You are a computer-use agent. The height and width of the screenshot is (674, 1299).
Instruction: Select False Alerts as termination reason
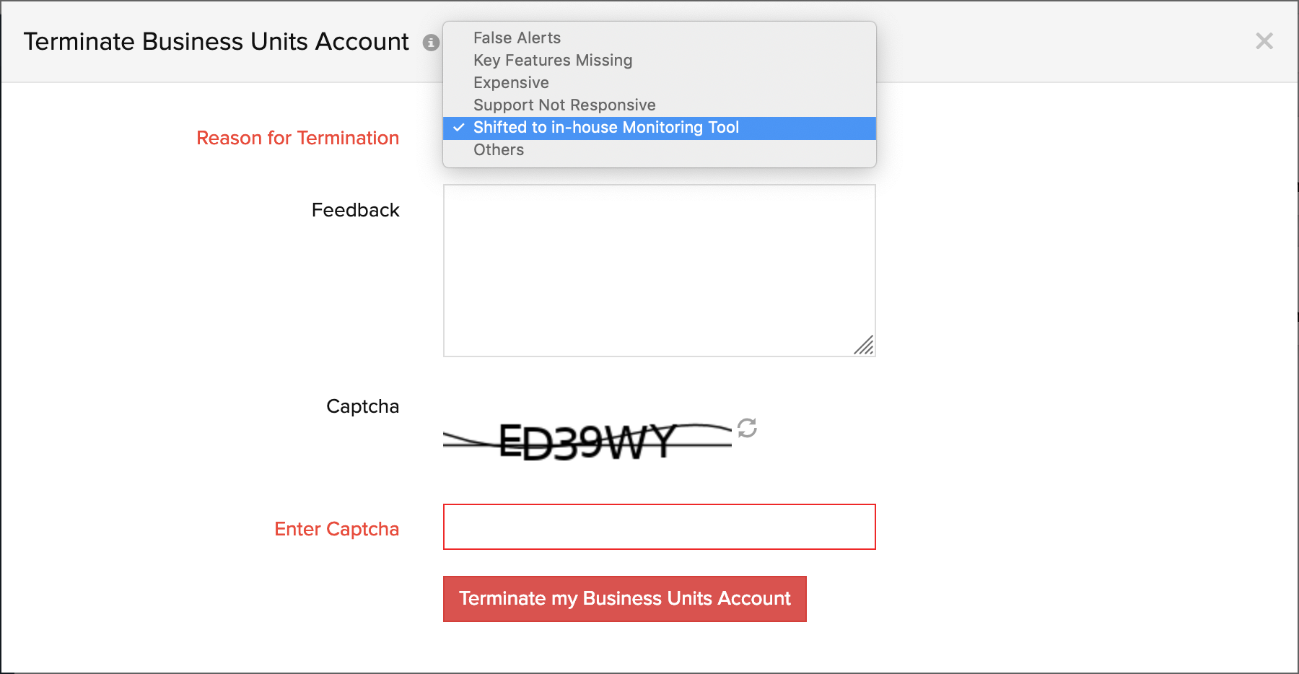[517, 38]
